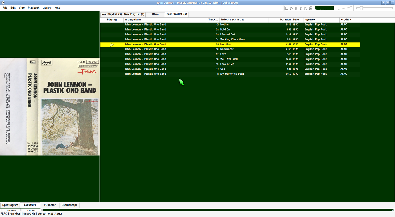Click the now-playing triangle icon beside Isolation
Image resolution: width=395 pixels, height=217 pixels.
point(112,44)
